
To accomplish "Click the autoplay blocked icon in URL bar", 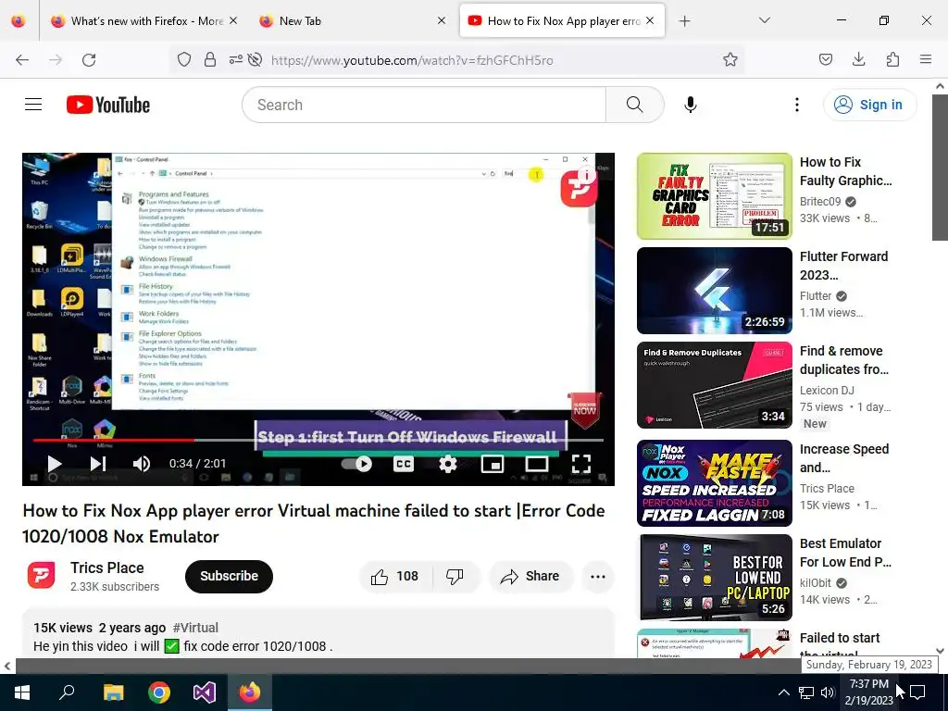I will coord(256,60).
